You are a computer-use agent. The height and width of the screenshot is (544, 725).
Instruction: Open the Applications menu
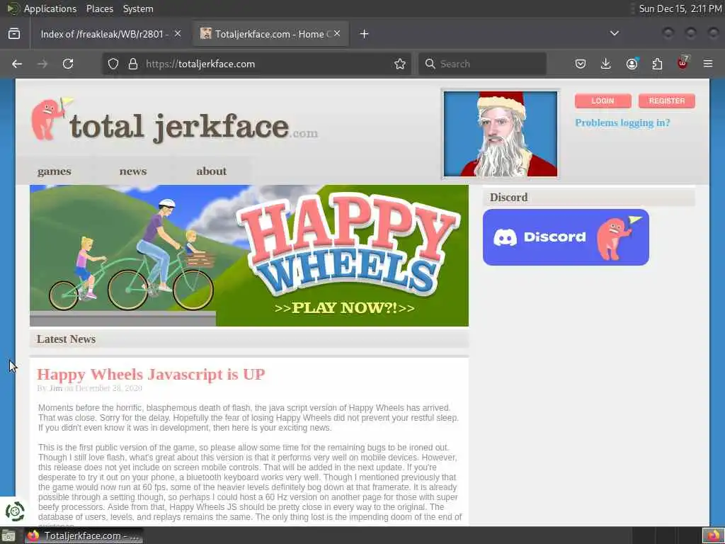click(50, 8)
